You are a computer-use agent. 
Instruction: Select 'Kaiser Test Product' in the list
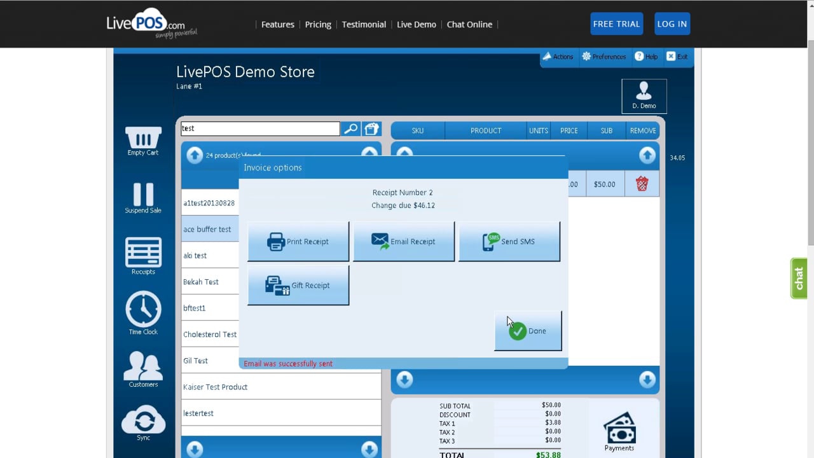[281, 387]
